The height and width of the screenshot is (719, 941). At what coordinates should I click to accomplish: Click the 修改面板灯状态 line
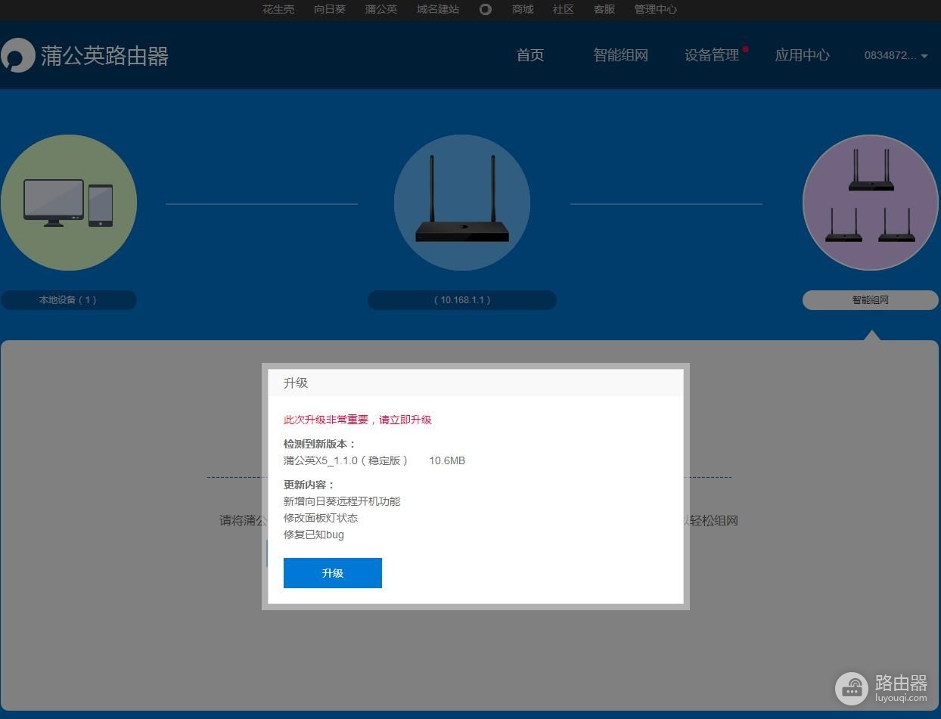coord(321,518)
